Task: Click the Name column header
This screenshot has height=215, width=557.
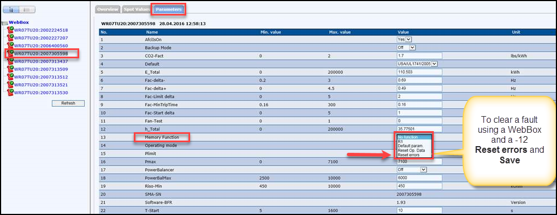Action: tap(152, 32)
